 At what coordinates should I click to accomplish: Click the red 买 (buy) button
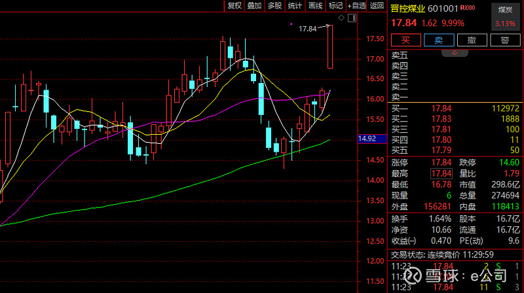coord(405,41)
